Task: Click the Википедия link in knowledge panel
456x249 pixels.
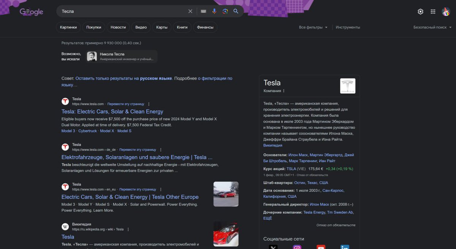Action: pyautogui.click(x=273, y=145)
